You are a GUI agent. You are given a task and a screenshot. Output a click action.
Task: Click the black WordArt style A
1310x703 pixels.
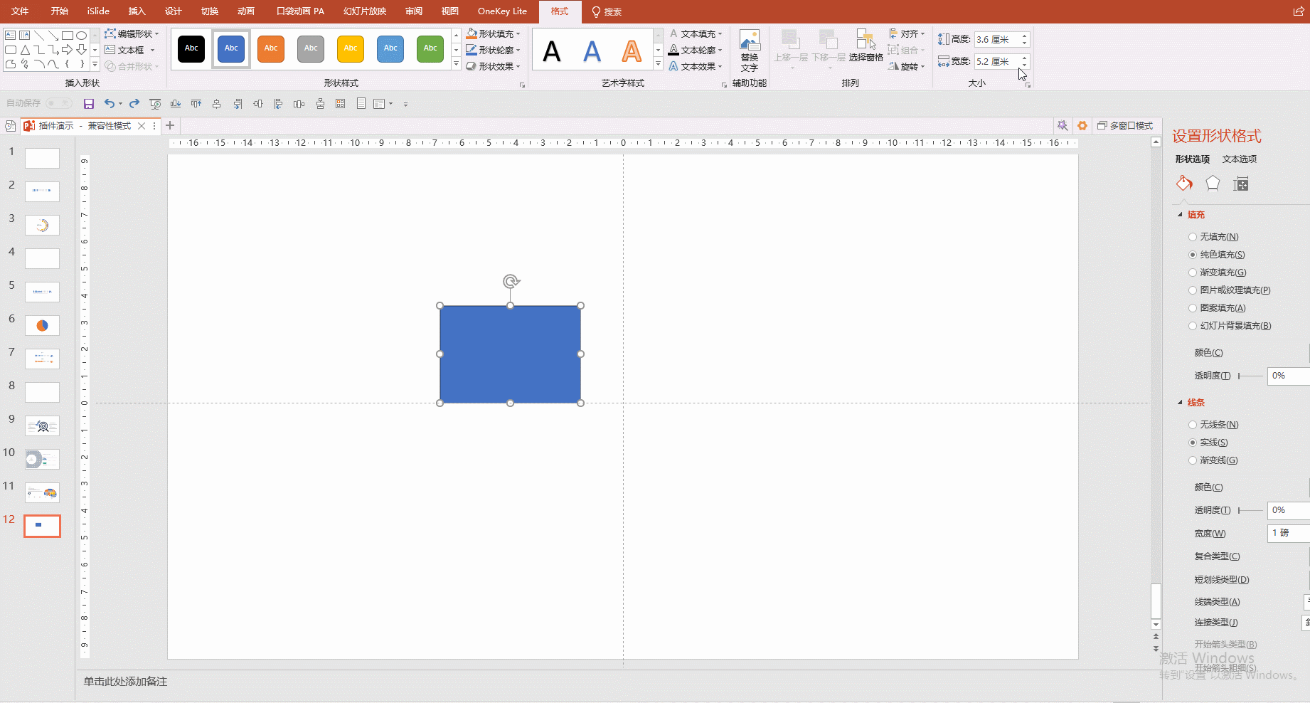click(552, 51)
